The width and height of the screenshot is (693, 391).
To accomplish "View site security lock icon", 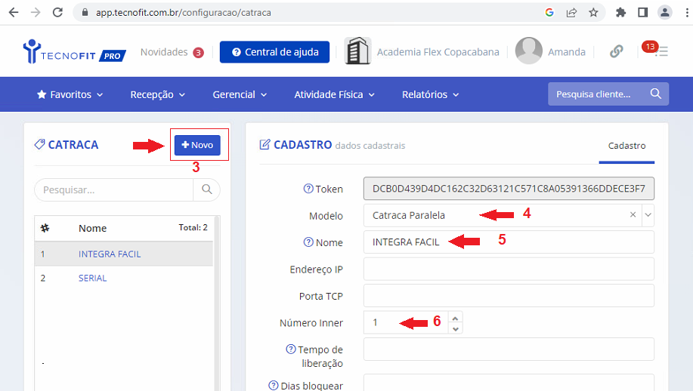I will pos(85,12).
